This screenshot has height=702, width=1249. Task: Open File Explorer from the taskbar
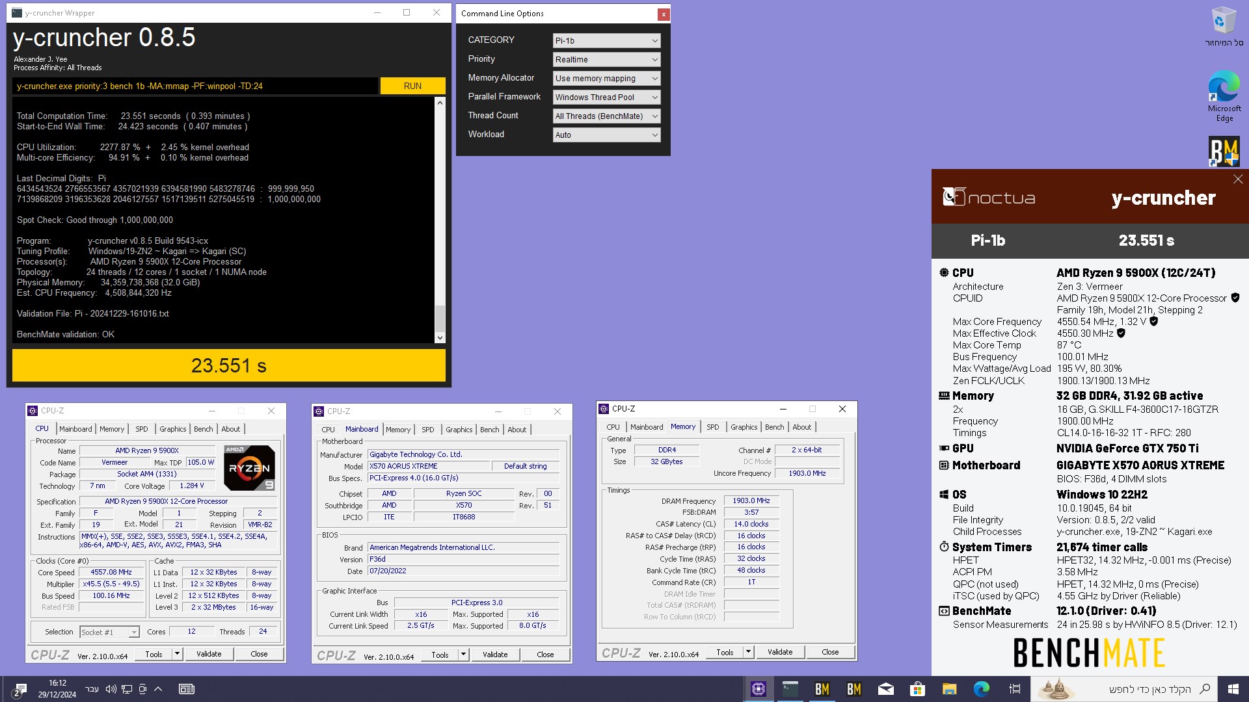click(x=950, y=689)
